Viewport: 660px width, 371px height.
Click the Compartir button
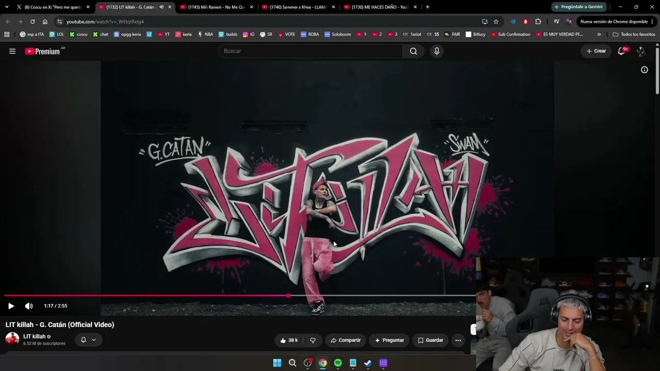(345, 340)
